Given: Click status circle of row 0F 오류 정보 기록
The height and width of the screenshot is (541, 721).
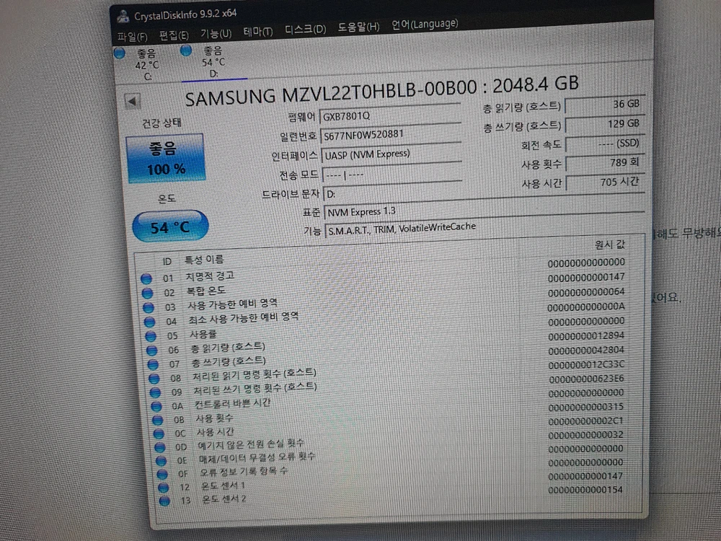Looking at the screenshot, I should pos(162,474).
